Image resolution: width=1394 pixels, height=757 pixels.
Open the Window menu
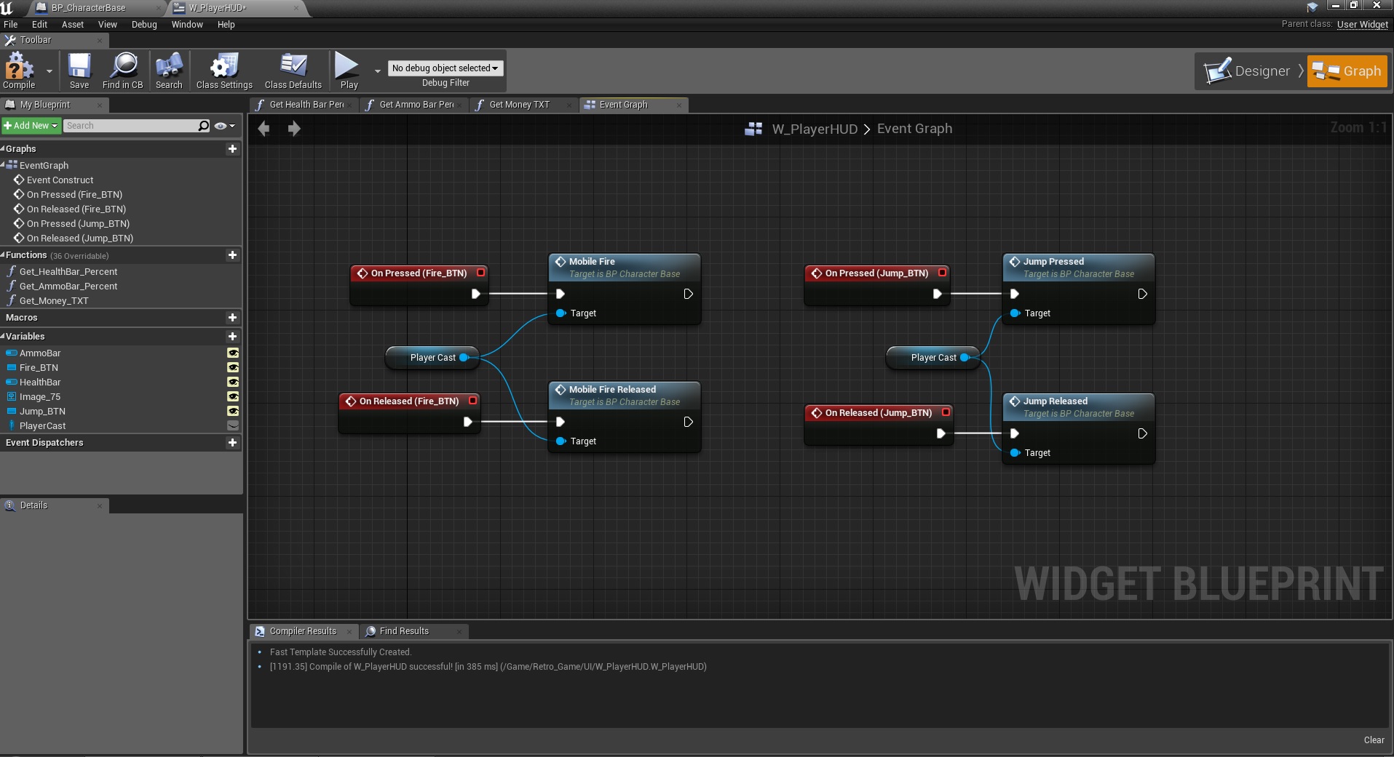[186, 25]
